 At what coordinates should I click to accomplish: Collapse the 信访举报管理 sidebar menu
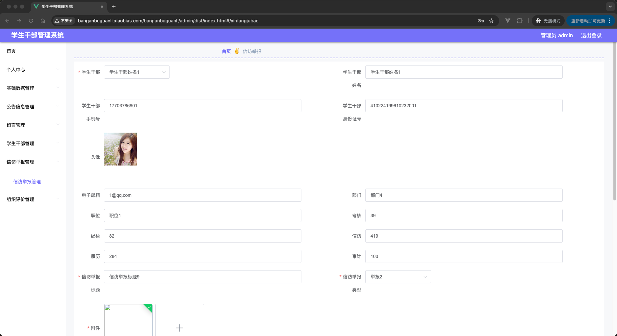(x=33, y=162)
